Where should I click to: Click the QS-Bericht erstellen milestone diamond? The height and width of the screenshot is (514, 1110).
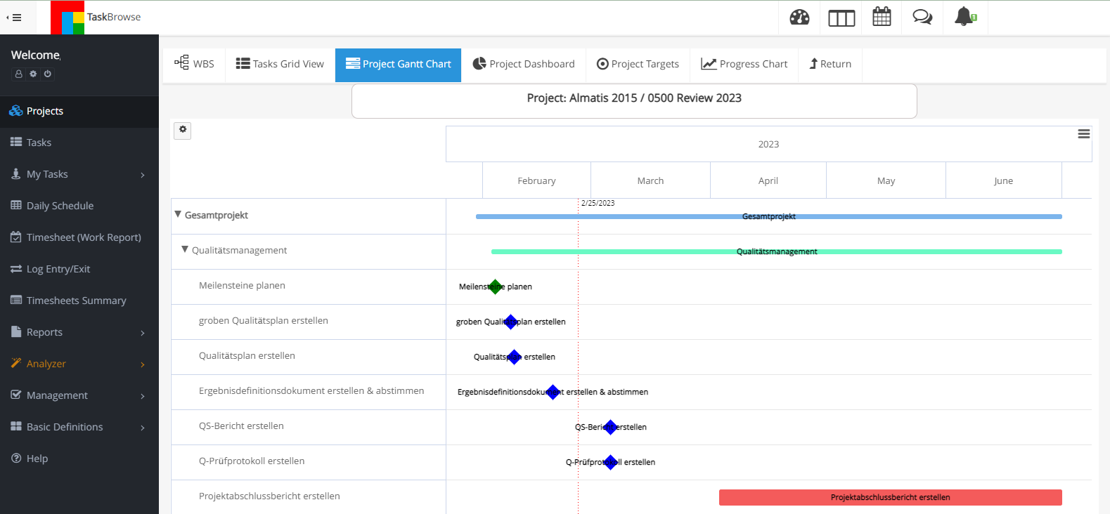coord(610,427)
